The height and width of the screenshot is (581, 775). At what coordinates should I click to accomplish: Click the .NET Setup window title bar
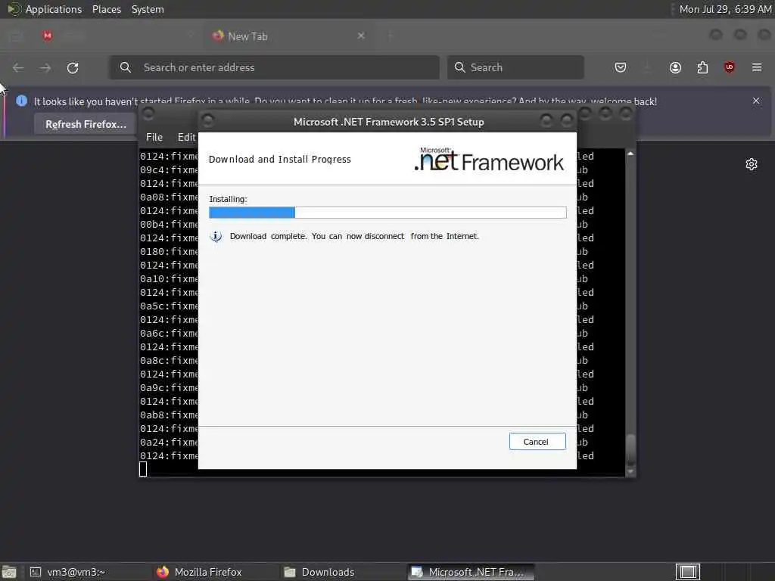(x=388, y=122)
